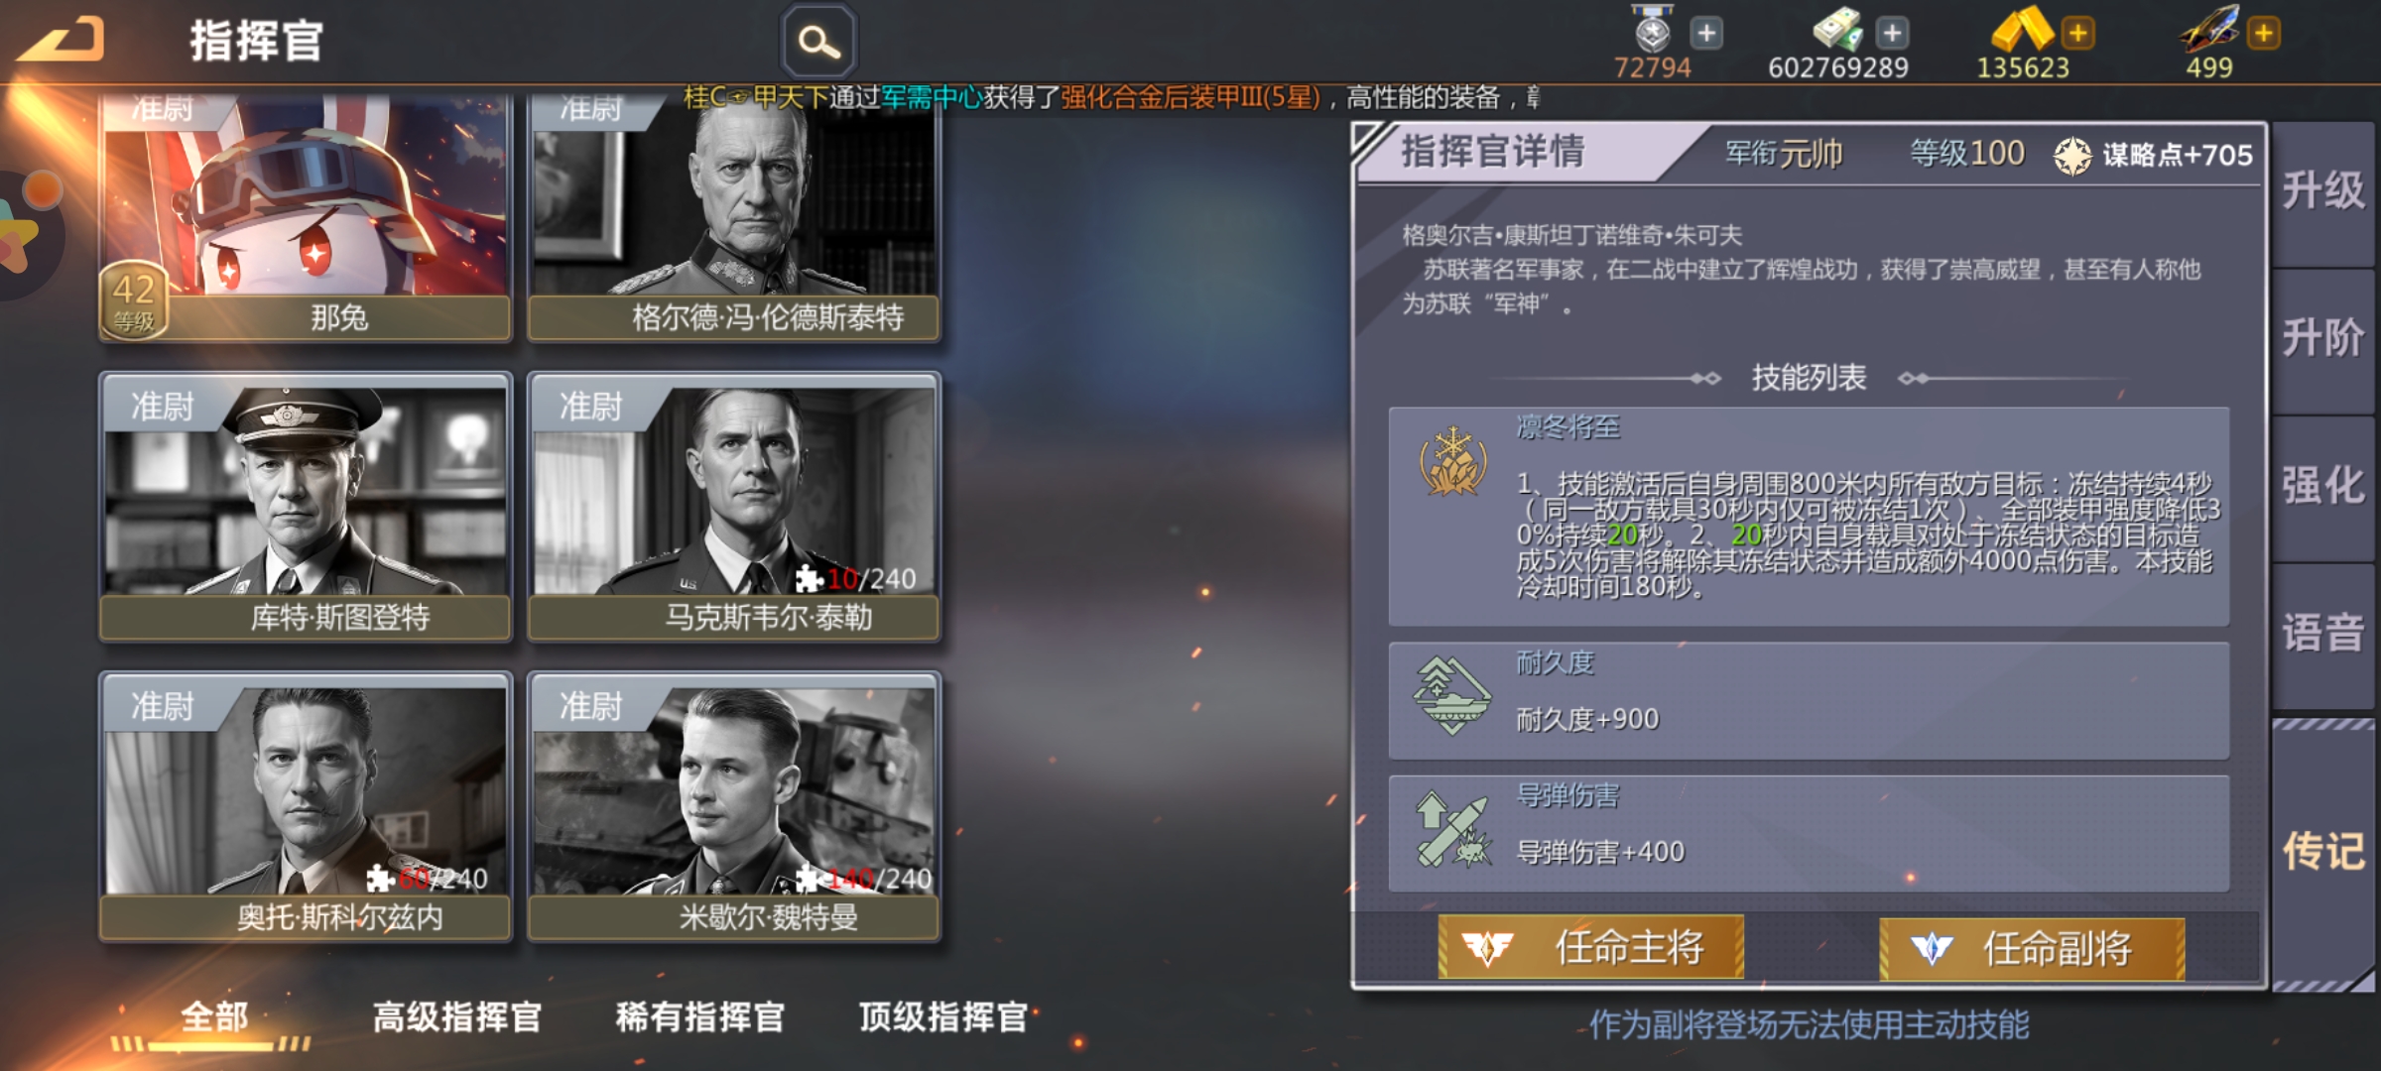Select the 全部 filter tab
The image size is (2381, 1071).
pos(214,1016)
